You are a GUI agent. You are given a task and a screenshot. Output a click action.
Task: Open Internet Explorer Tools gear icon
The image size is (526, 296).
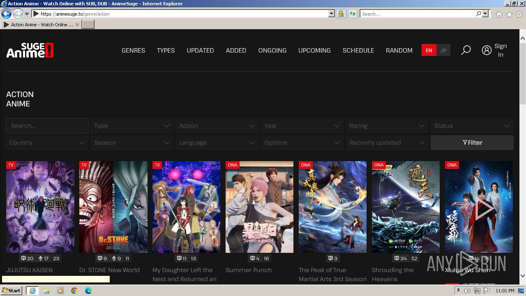(x=519, y=14)
